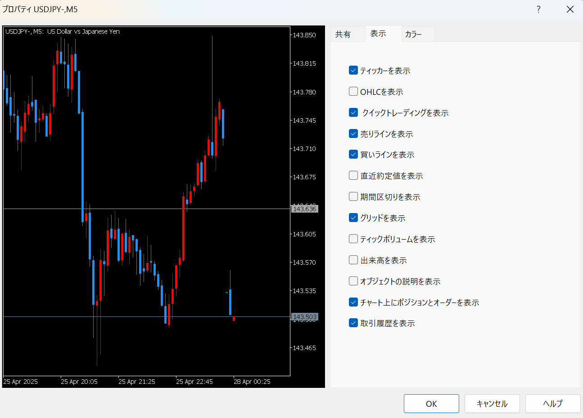
Task: Click the 143.745 price axis value
Action: tap(304, 120)
